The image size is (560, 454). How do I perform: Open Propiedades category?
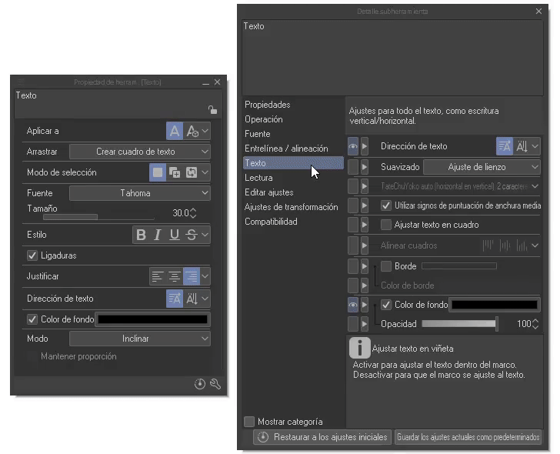click(267, 105)
